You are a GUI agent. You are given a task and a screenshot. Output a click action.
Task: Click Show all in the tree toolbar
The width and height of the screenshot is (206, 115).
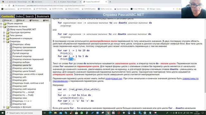pos(7,20)
